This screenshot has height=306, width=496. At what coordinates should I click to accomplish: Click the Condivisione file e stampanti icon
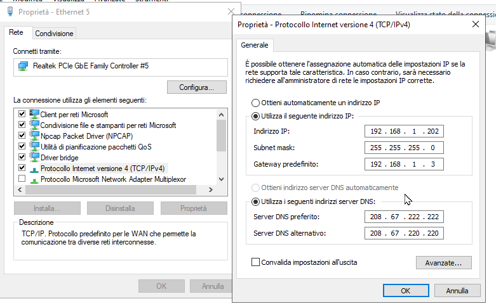coord(34,125)
